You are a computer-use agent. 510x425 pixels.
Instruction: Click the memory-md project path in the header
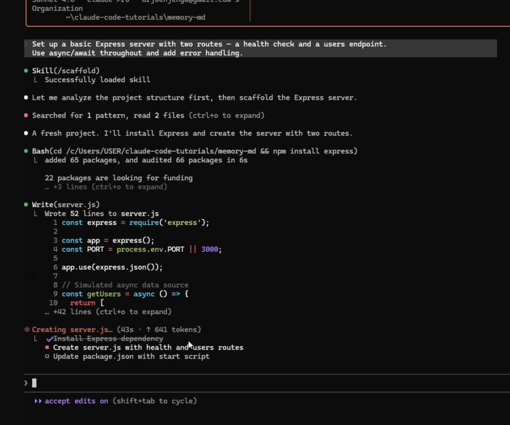135,17
